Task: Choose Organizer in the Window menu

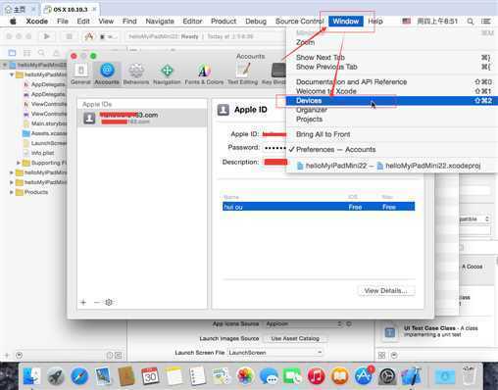Action: coord(392,110)
